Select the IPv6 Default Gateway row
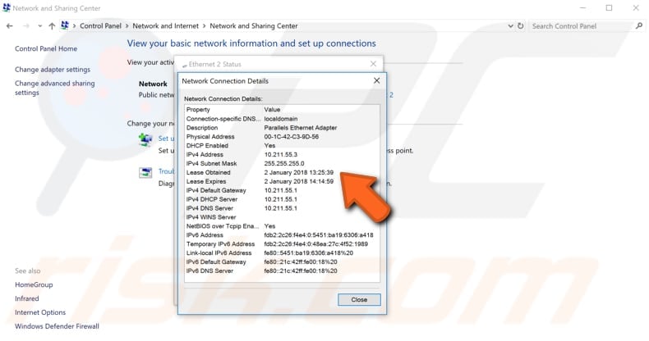This screenshot has width=649, height=341. pos(282,262)
